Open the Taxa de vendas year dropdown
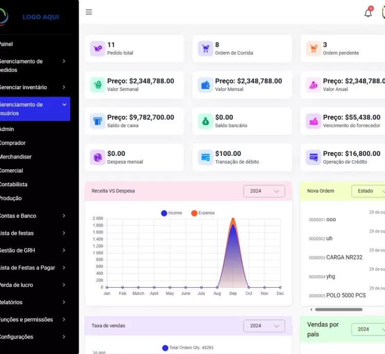385x354 pixels. [264, 326]
